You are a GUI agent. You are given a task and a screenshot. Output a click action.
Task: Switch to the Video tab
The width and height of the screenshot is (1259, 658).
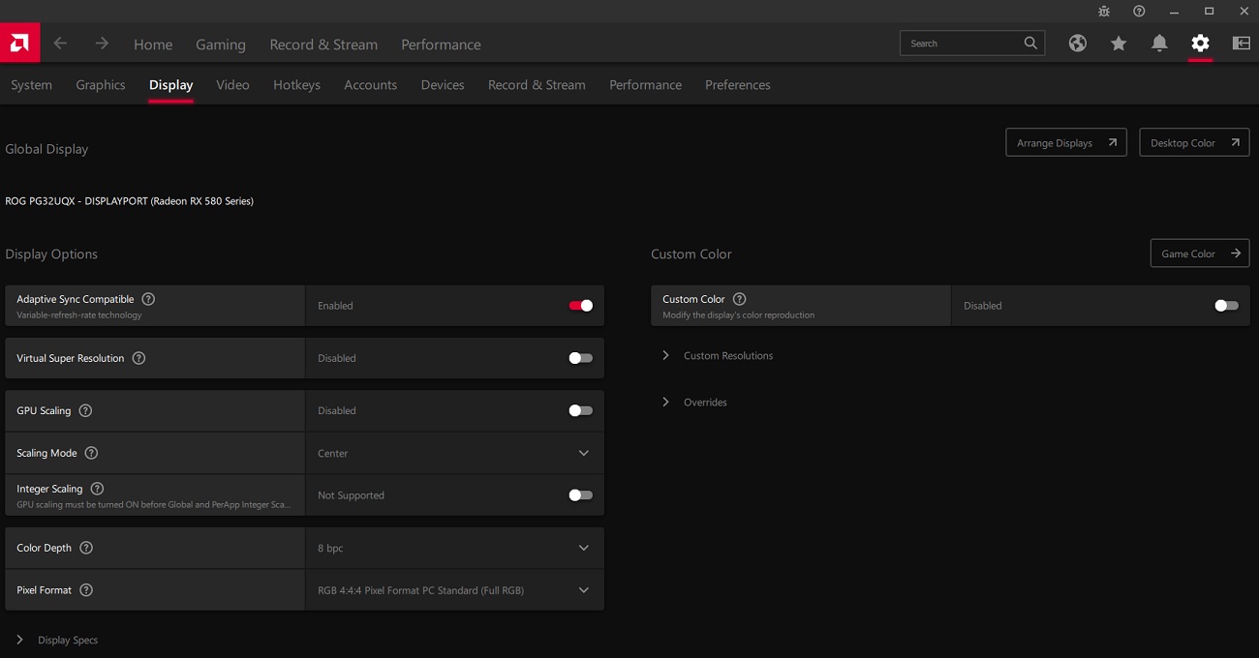click(232, 85)
